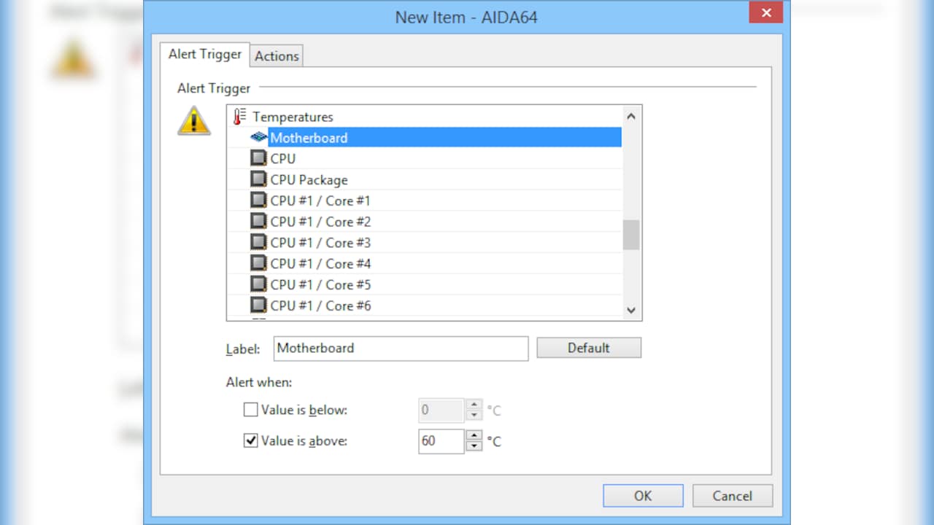
Task: Click the Motherboard sensor icon
Action: (x=258, y=137)
